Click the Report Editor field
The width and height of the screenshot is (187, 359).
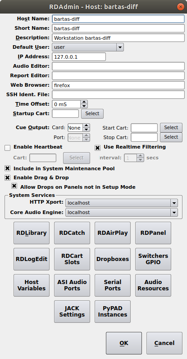coord(118,76)
